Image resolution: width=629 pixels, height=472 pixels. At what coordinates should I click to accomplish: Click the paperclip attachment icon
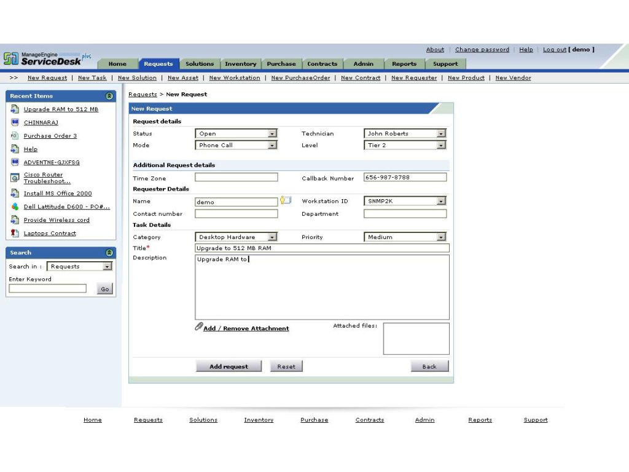tap(198, 327)
